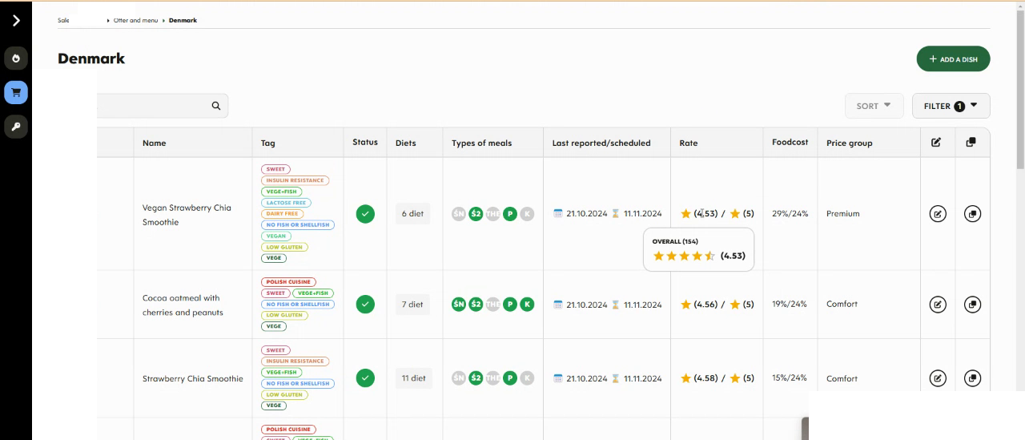Click the search magnifier icon
The width and height of the screenshot is (1025, 440).
(x=216, y=106)
